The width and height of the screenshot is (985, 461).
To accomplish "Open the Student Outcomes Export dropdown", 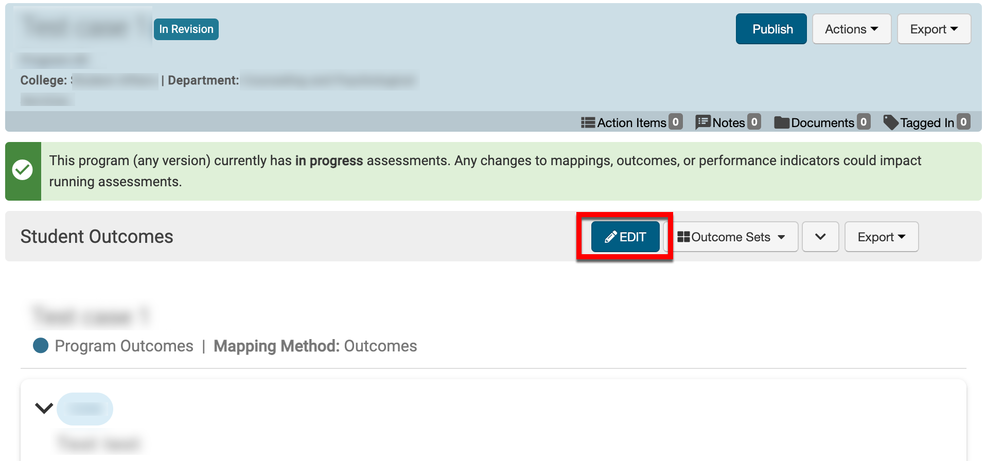I will (881, 237).
